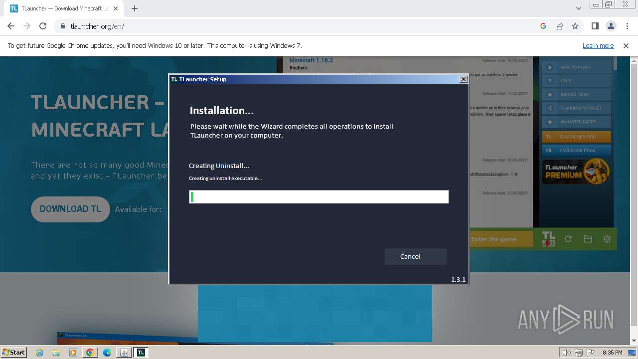Open Microsoft Edge from taskbar

tap(107, 353)
